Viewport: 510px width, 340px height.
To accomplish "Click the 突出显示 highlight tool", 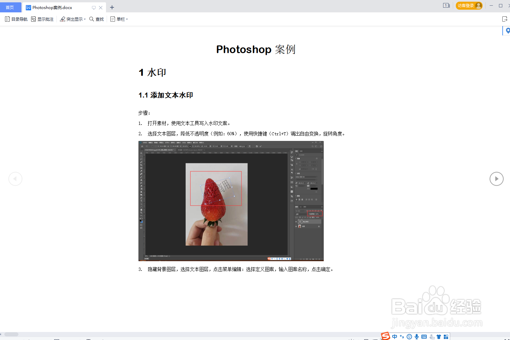I will (71, 19).
